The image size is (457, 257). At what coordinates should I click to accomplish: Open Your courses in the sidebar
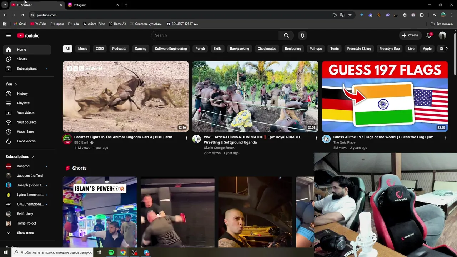(27, 122)
